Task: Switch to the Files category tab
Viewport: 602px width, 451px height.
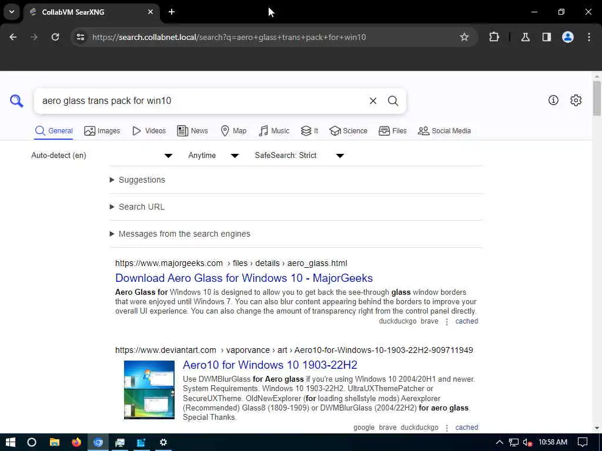Action: tap(392, 131)
